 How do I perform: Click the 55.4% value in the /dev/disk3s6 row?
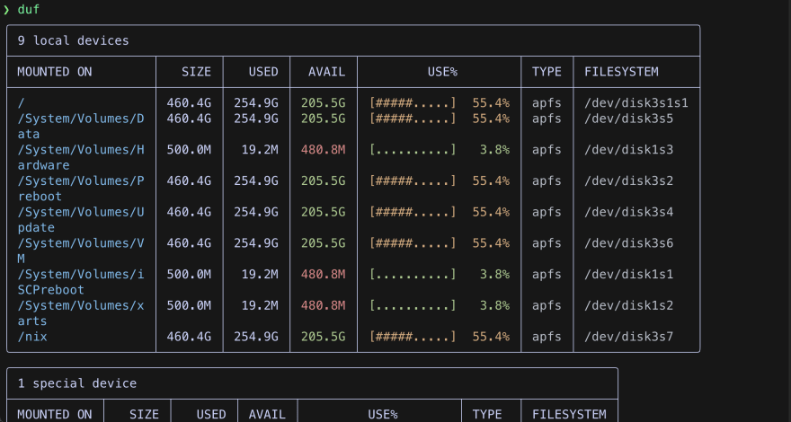(x=491, y=243)
